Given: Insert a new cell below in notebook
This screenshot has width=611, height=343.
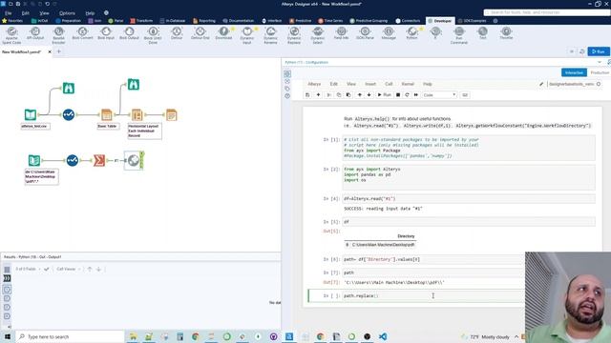Looking at the screenshot, I should point(318,95).
